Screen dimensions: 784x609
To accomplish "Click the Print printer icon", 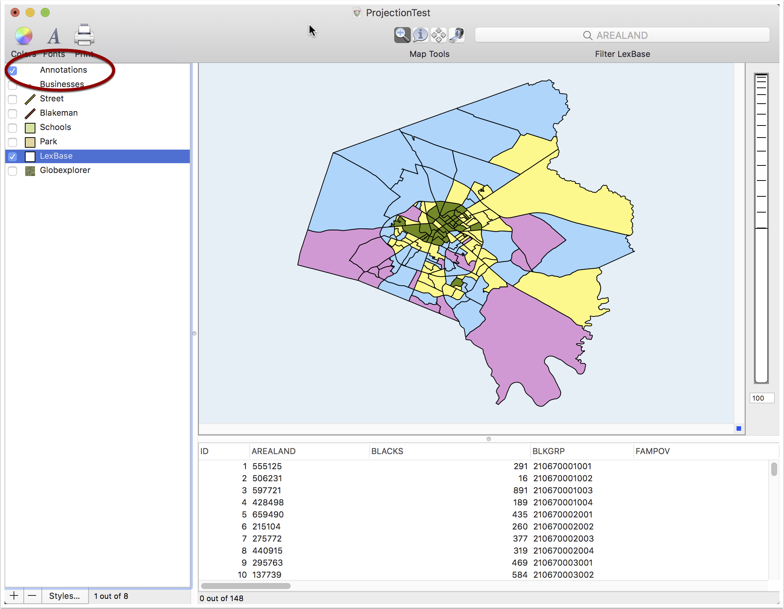I will point(84,35).
